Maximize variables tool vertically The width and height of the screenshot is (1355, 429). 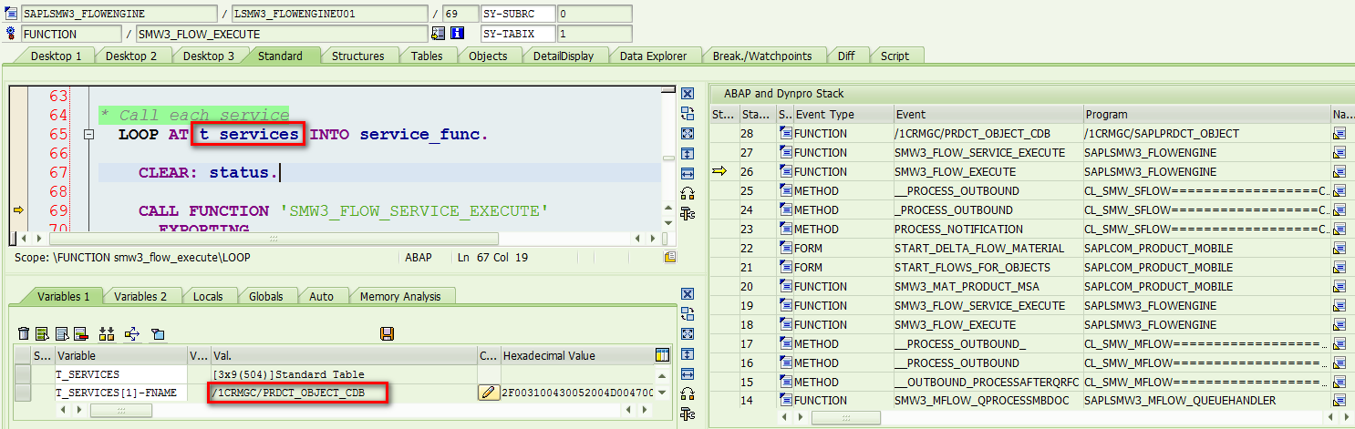tap(688, 353)
